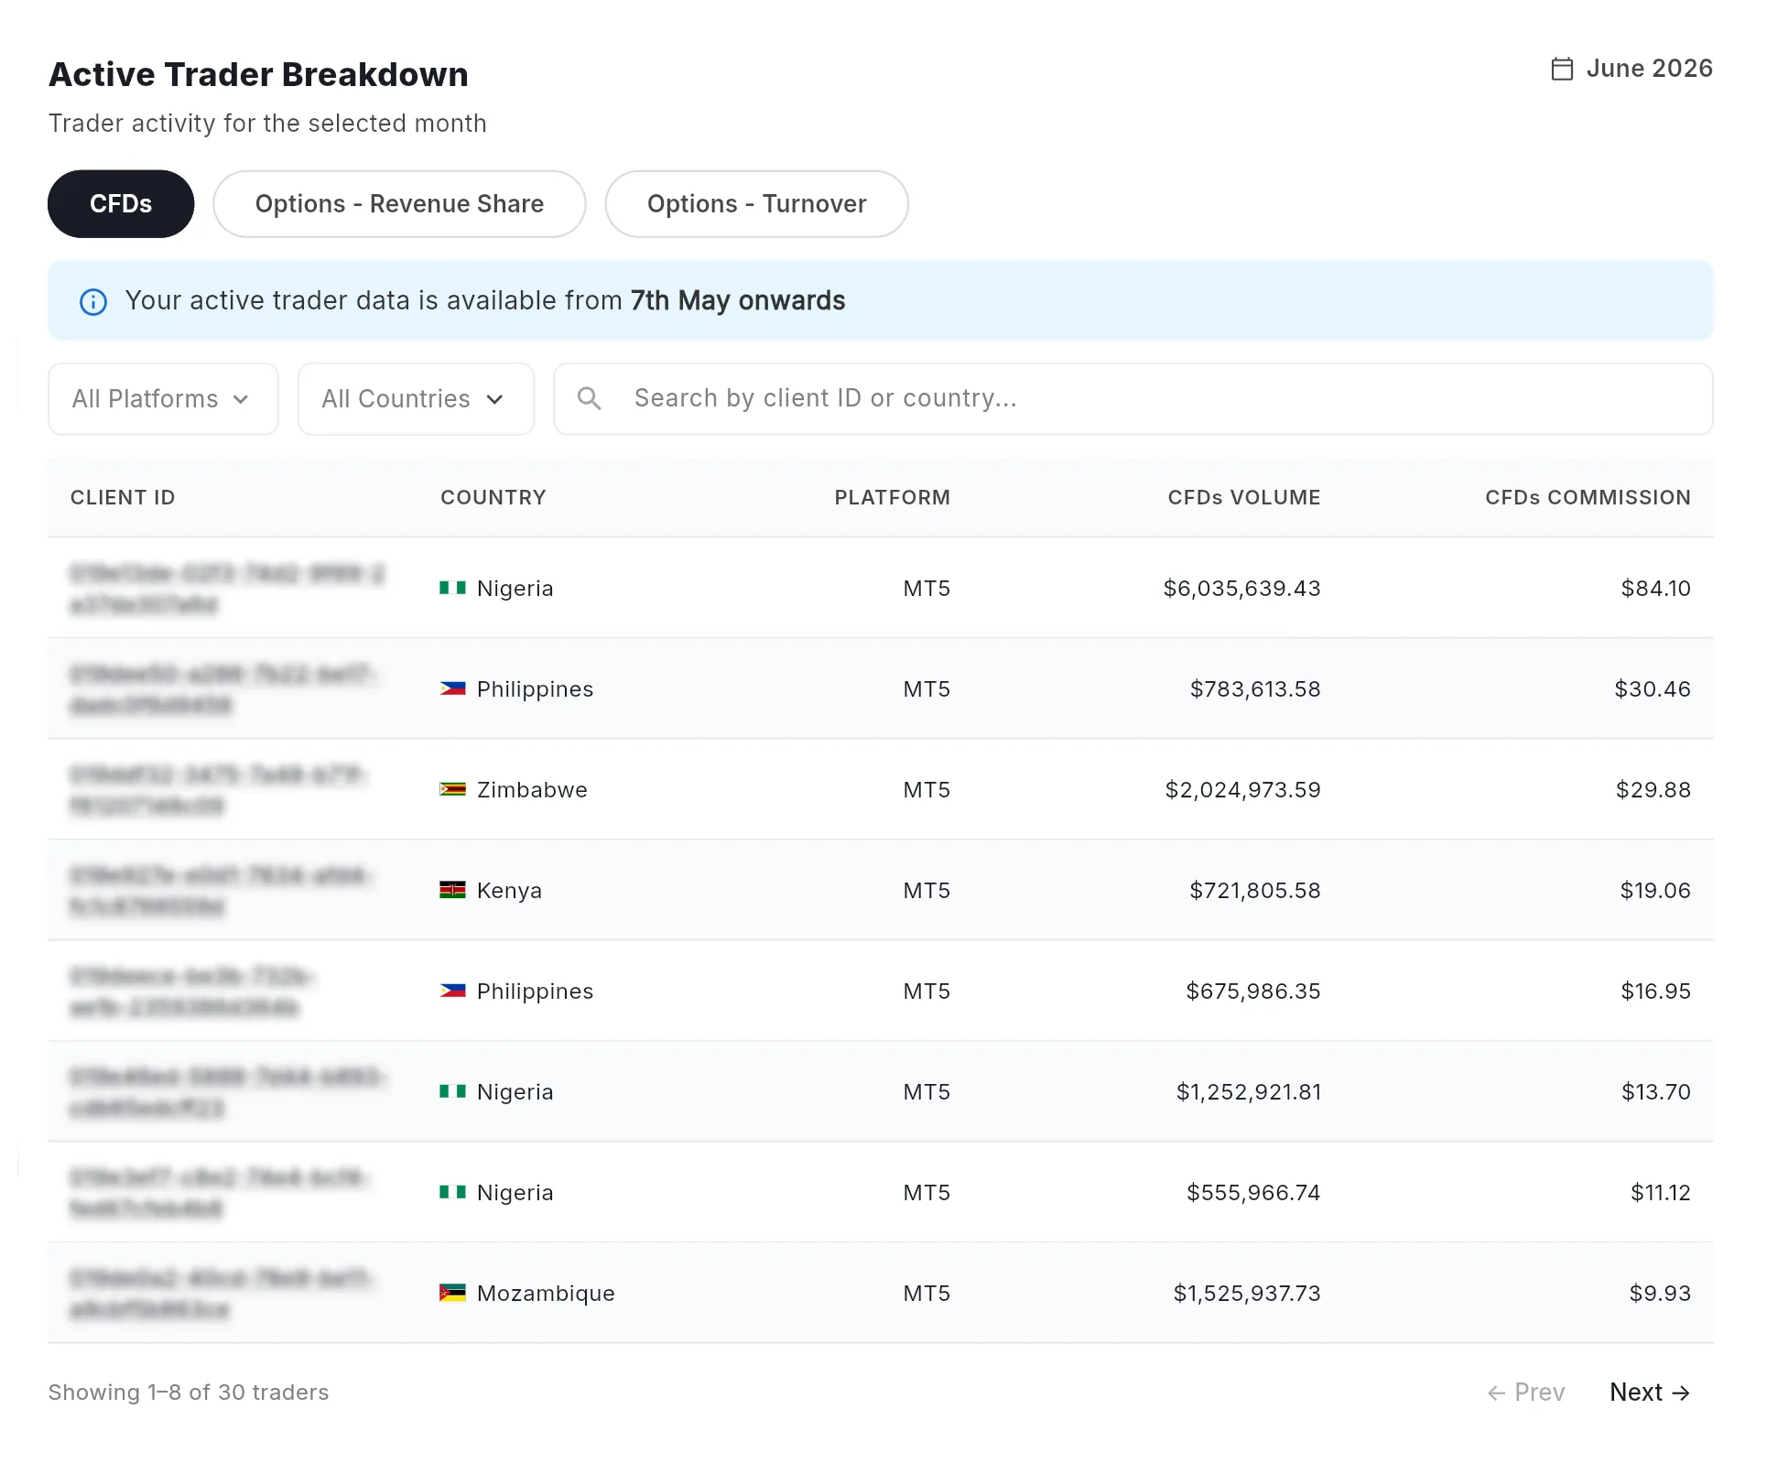Click the CFDs VOLUME column header
This screenshot has height=1474, width=1767.
[x=1244, y=498]
